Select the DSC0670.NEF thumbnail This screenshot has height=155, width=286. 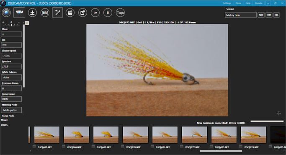tap(136, 135)
